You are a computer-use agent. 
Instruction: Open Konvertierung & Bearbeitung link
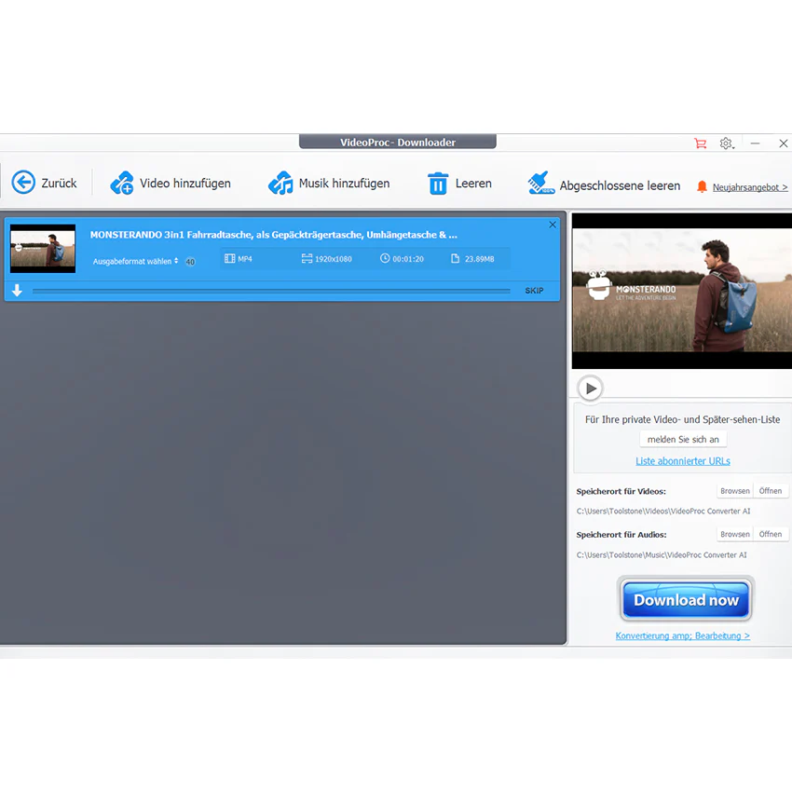click(682, 635)
